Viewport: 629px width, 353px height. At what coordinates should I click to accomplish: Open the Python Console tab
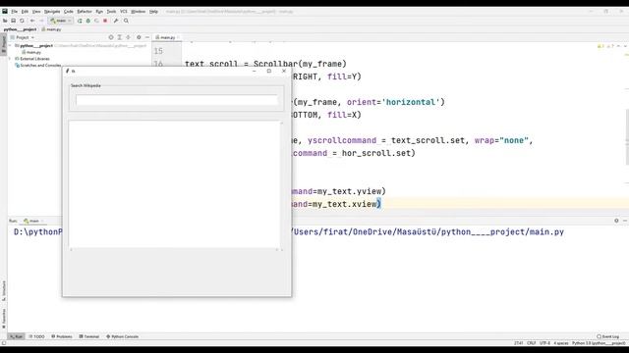point(122,336)
